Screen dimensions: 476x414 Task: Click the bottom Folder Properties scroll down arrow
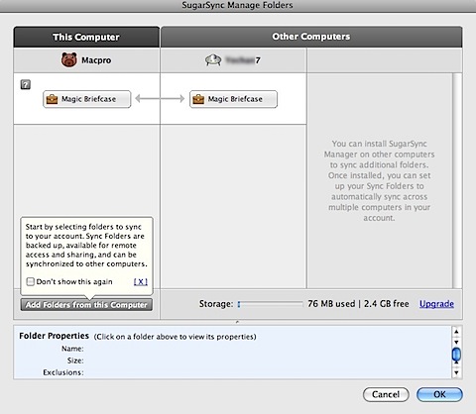pos(456,373)
